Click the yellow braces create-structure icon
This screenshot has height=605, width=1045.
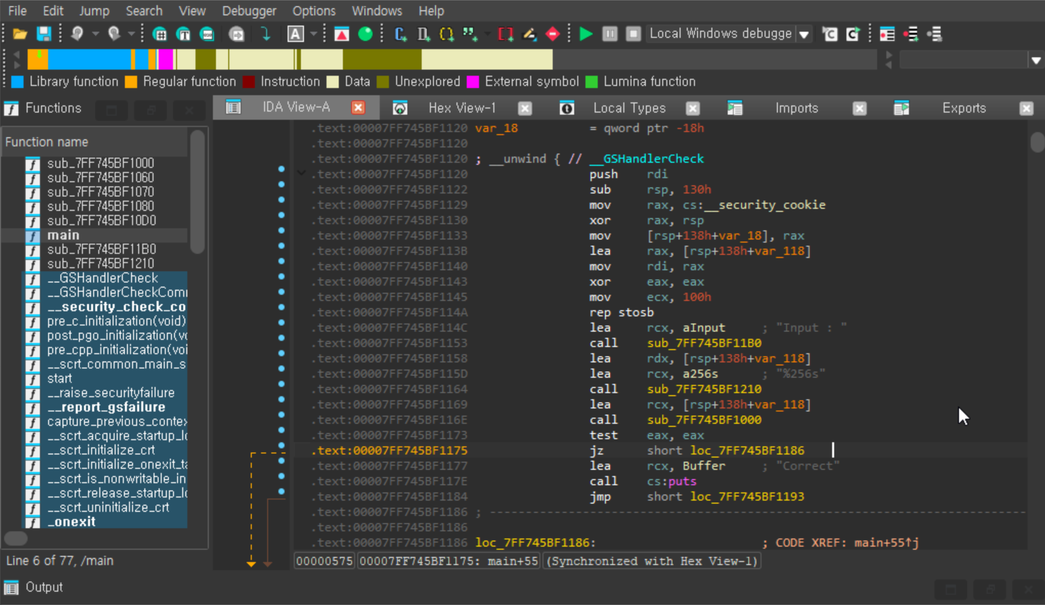coord(446,34)
